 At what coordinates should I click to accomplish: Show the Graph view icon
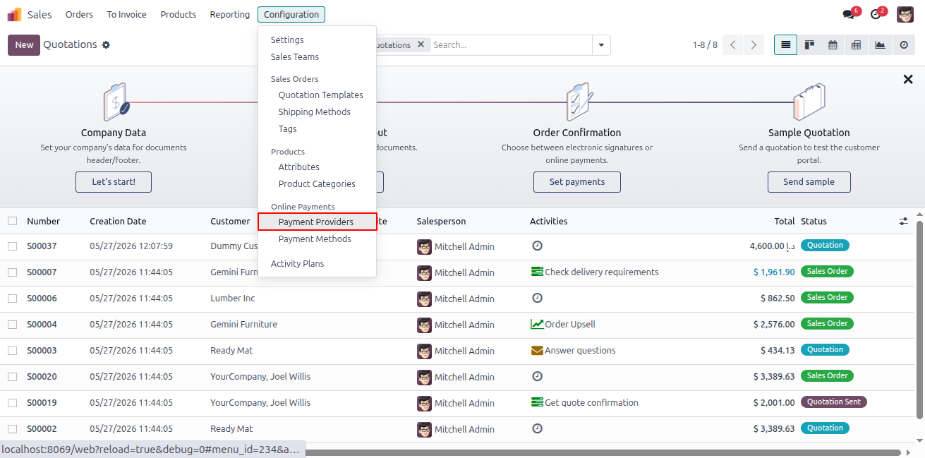click(x=880, y=44)
